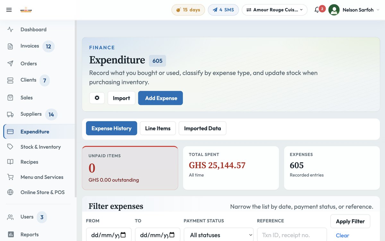Image resolution: width=385 pixels, height=241 pixels.
Task: Click the 15 days trial badge
Action: coord(188,10)
